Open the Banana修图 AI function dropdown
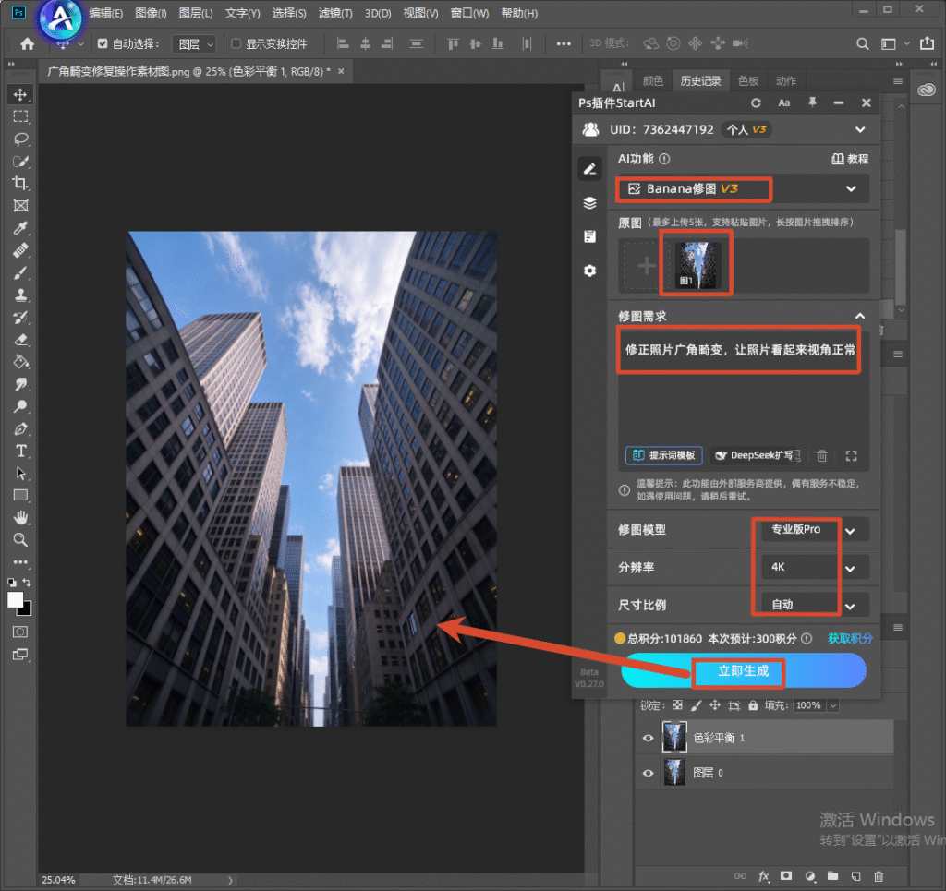Screen dimensions: 946x891 (743, 188)
